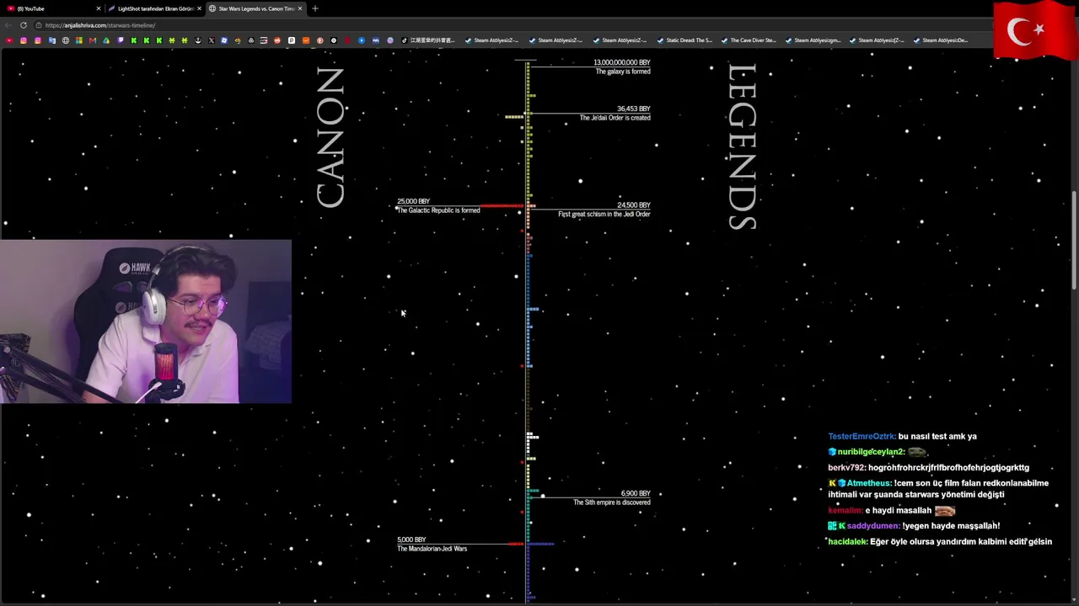Switch to the YouTube tab
The image size is (1079, 606).
[51, 8]
